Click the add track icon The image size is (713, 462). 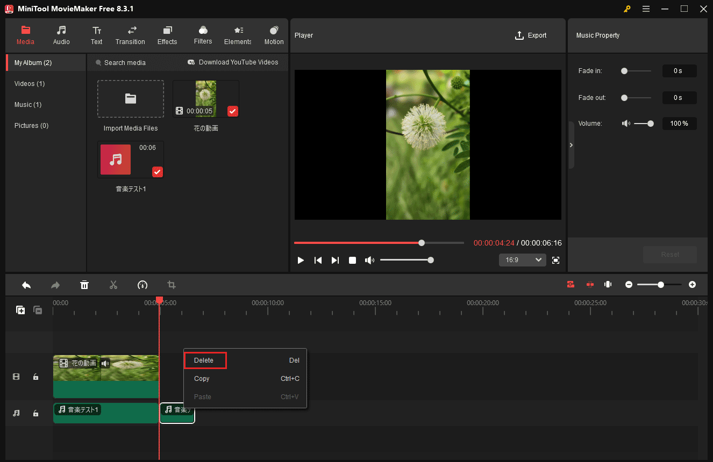pos(20,310)
